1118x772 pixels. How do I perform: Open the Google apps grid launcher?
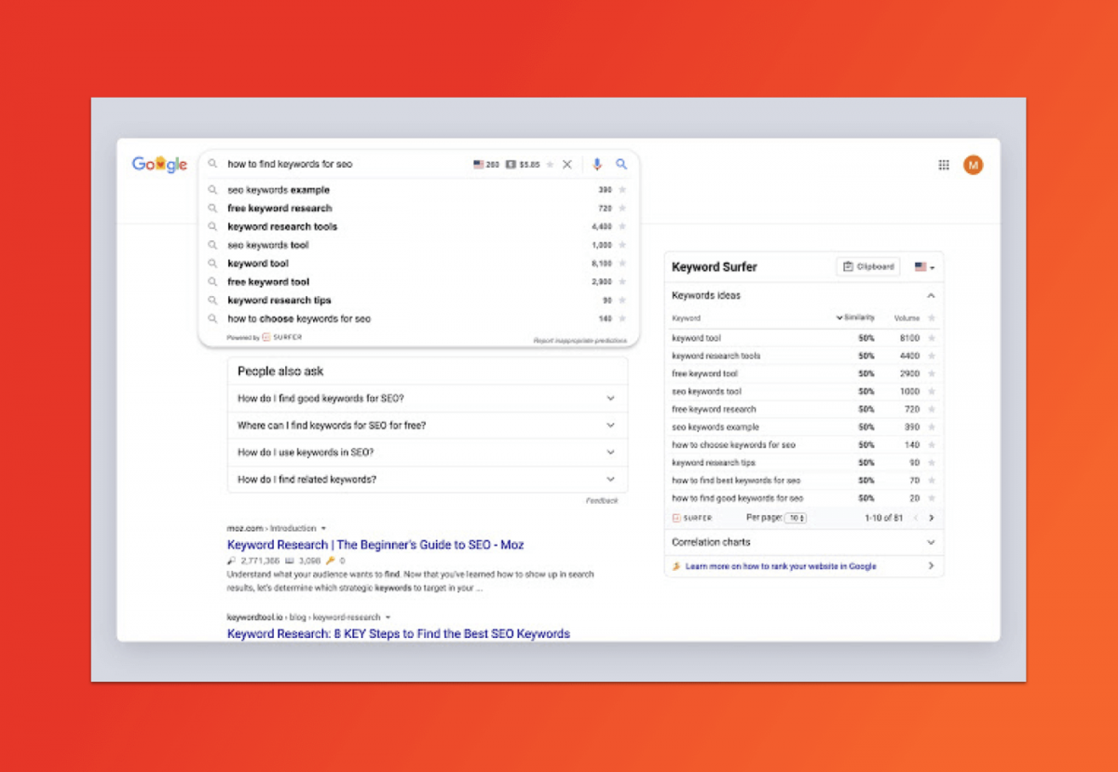(x=943, y=164)
